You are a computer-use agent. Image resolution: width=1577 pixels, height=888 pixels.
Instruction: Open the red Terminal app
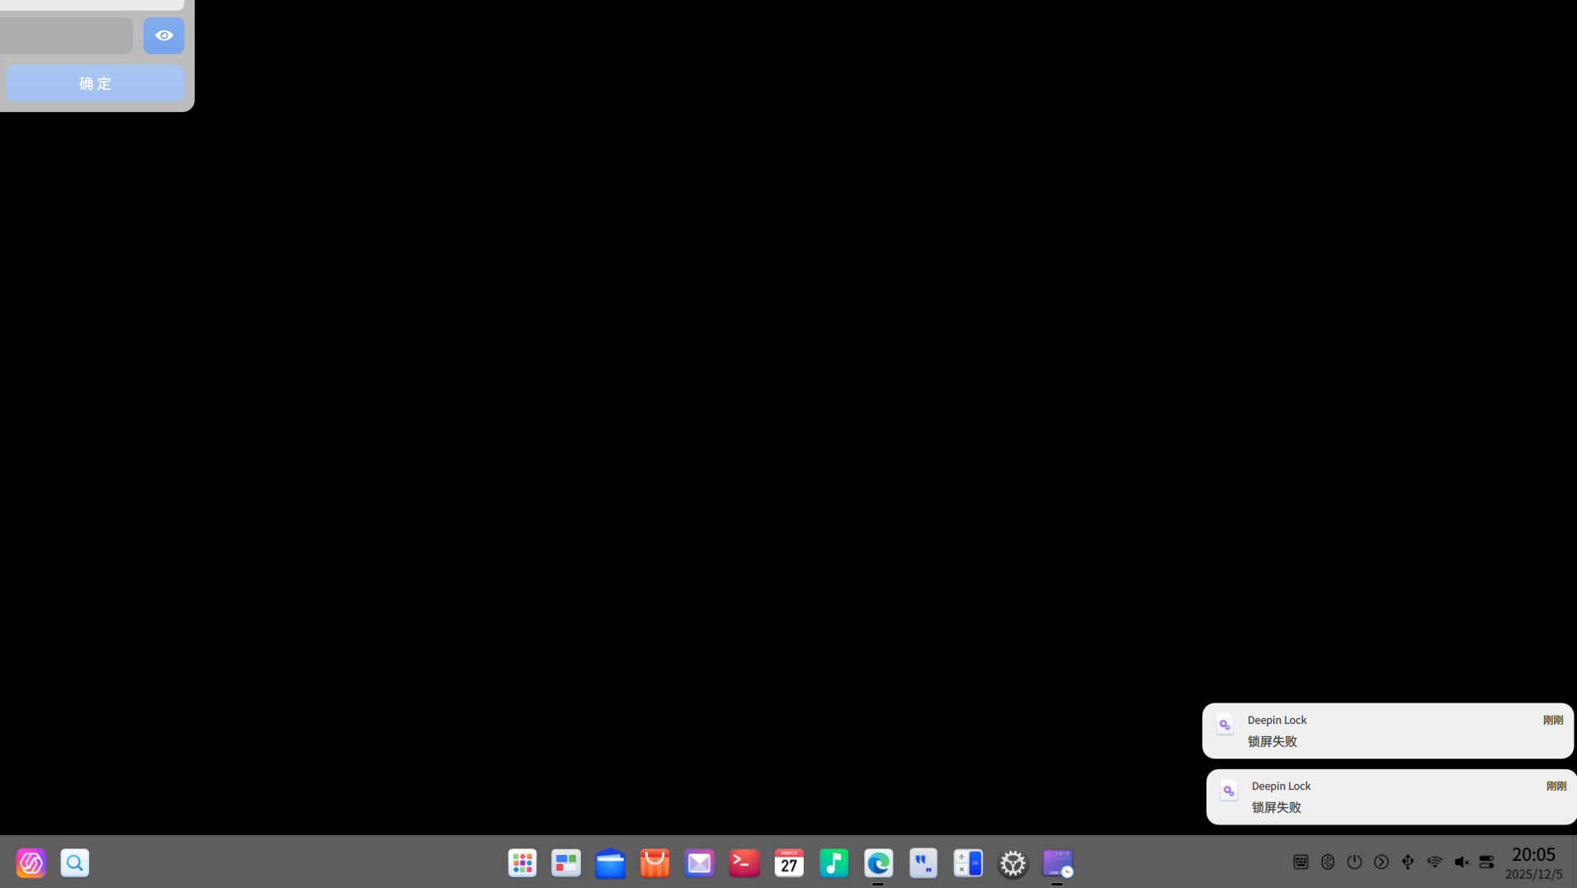pyautogui.click(x=744, y=862)
